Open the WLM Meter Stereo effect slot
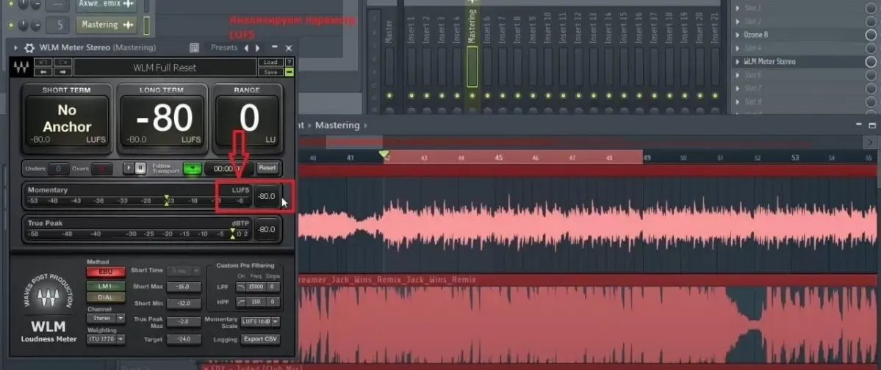881x370 pixels. (769, 62)
